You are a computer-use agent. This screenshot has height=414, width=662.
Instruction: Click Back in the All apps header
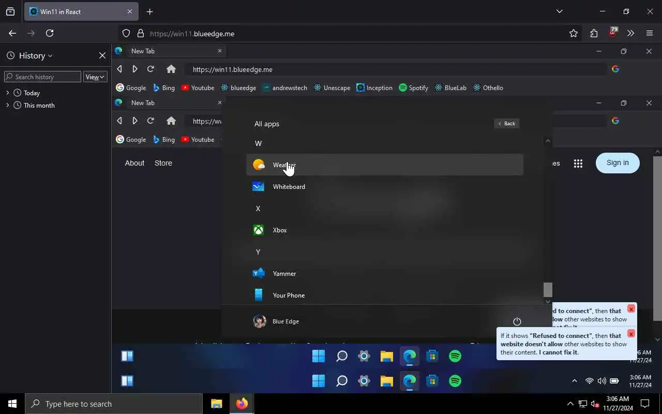[x=506, y=123]
